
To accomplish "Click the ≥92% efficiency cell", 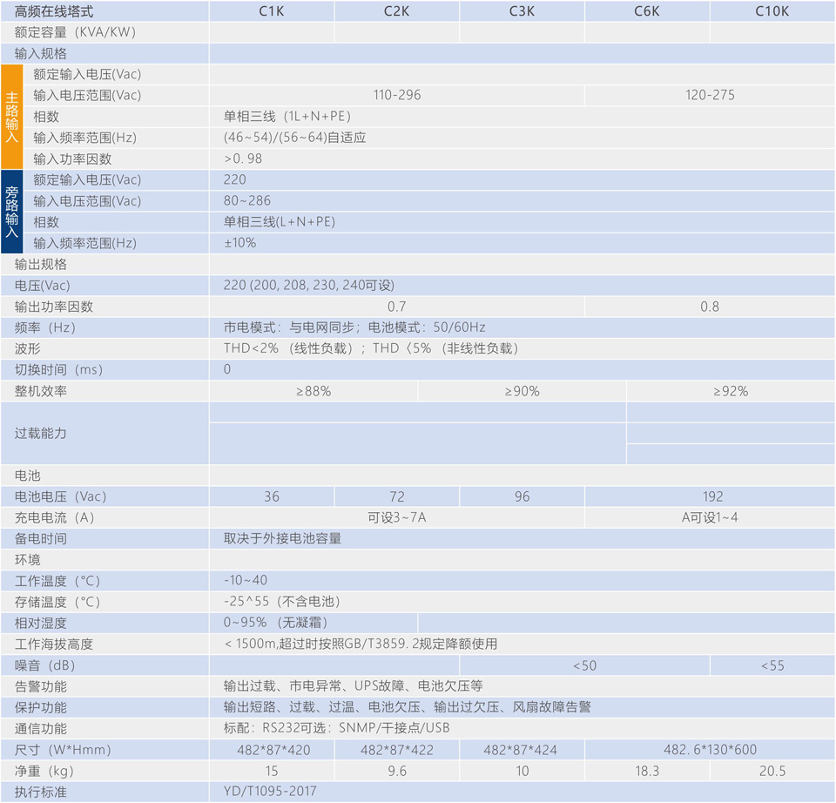I will click(x=731, y=391).
